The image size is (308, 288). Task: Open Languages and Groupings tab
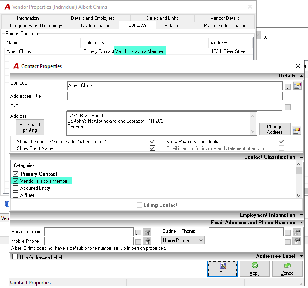36,26
